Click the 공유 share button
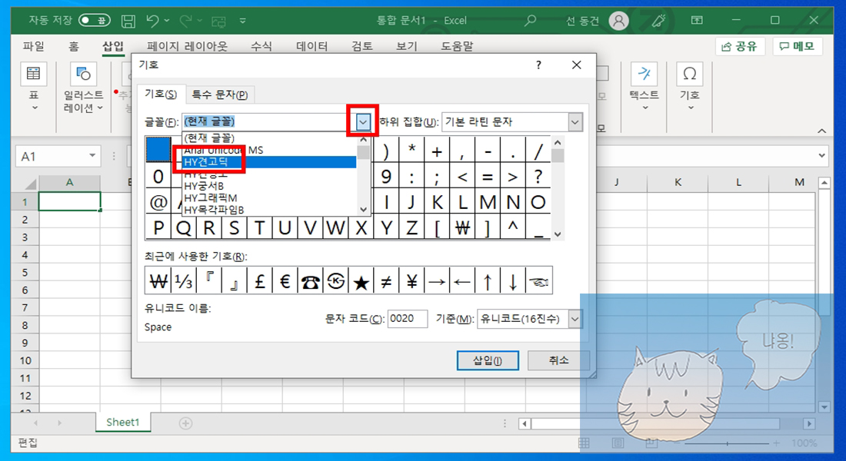Viewport: 846px width, 461px height. (x=740, y=46)
